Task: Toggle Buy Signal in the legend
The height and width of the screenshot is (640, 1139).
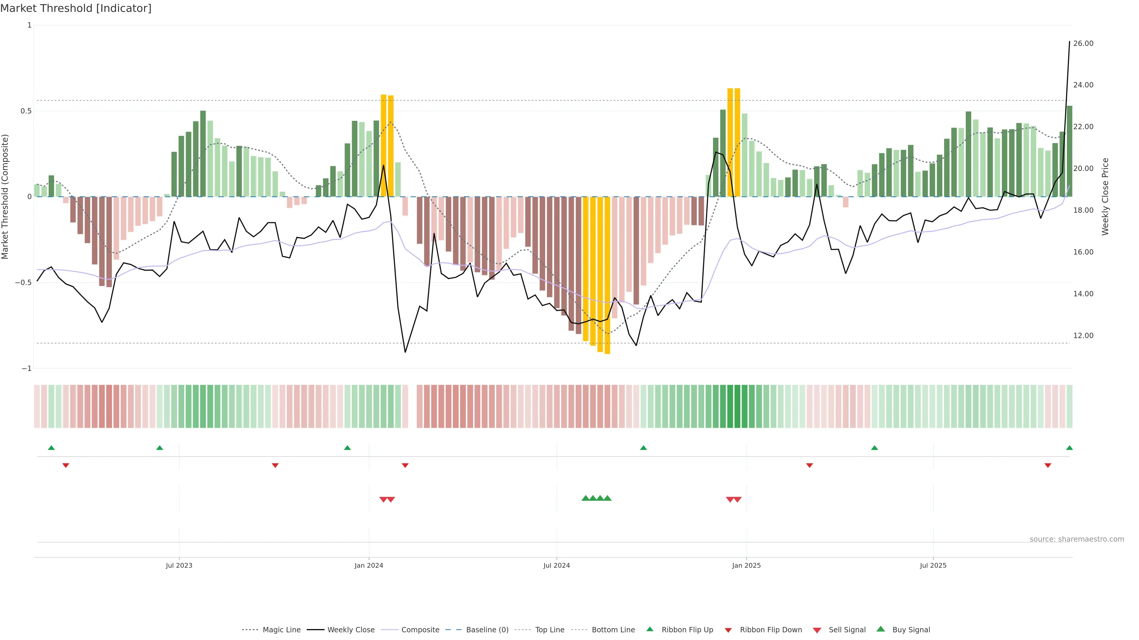Action: (911, 630)
